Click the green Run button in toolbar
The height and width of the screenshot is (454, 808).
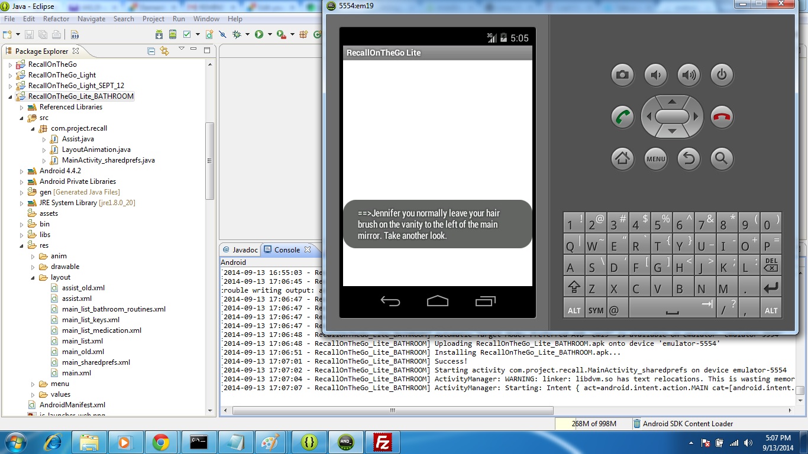click(x=259, y=34)
